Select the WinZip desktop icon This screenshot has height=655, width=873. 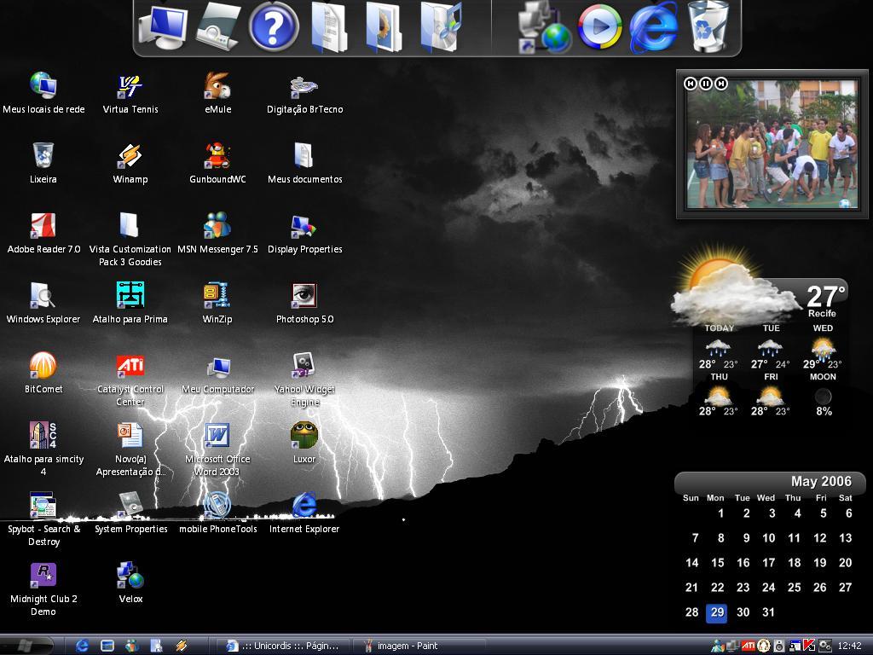[x=217, y=304]
